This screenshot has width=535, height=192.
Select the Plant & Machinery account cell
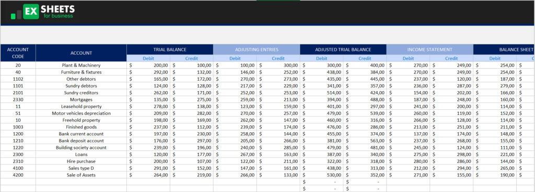pyautogui.click(x=81, y=65)
